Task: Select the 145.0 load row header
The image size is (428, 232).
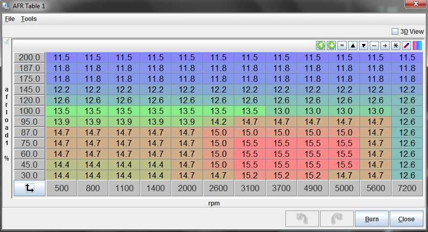Action: 30,89
